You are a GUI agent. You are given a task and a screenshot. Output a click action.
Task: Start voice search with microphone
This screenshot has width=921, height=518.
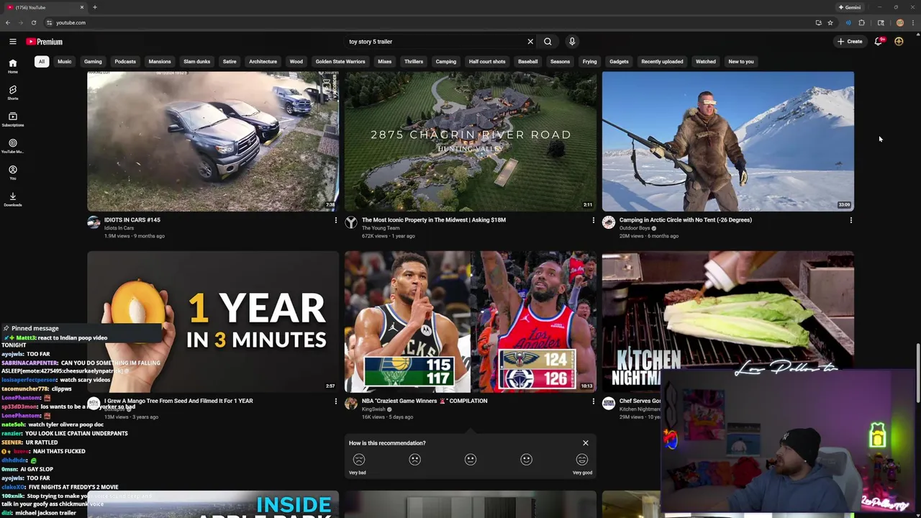(572, 42)
